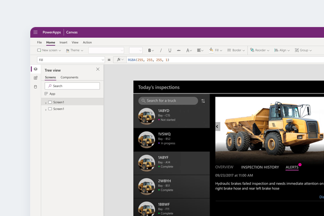Switch to the Components tab
Screen dimensions: 324x216
tap(70, 77)
